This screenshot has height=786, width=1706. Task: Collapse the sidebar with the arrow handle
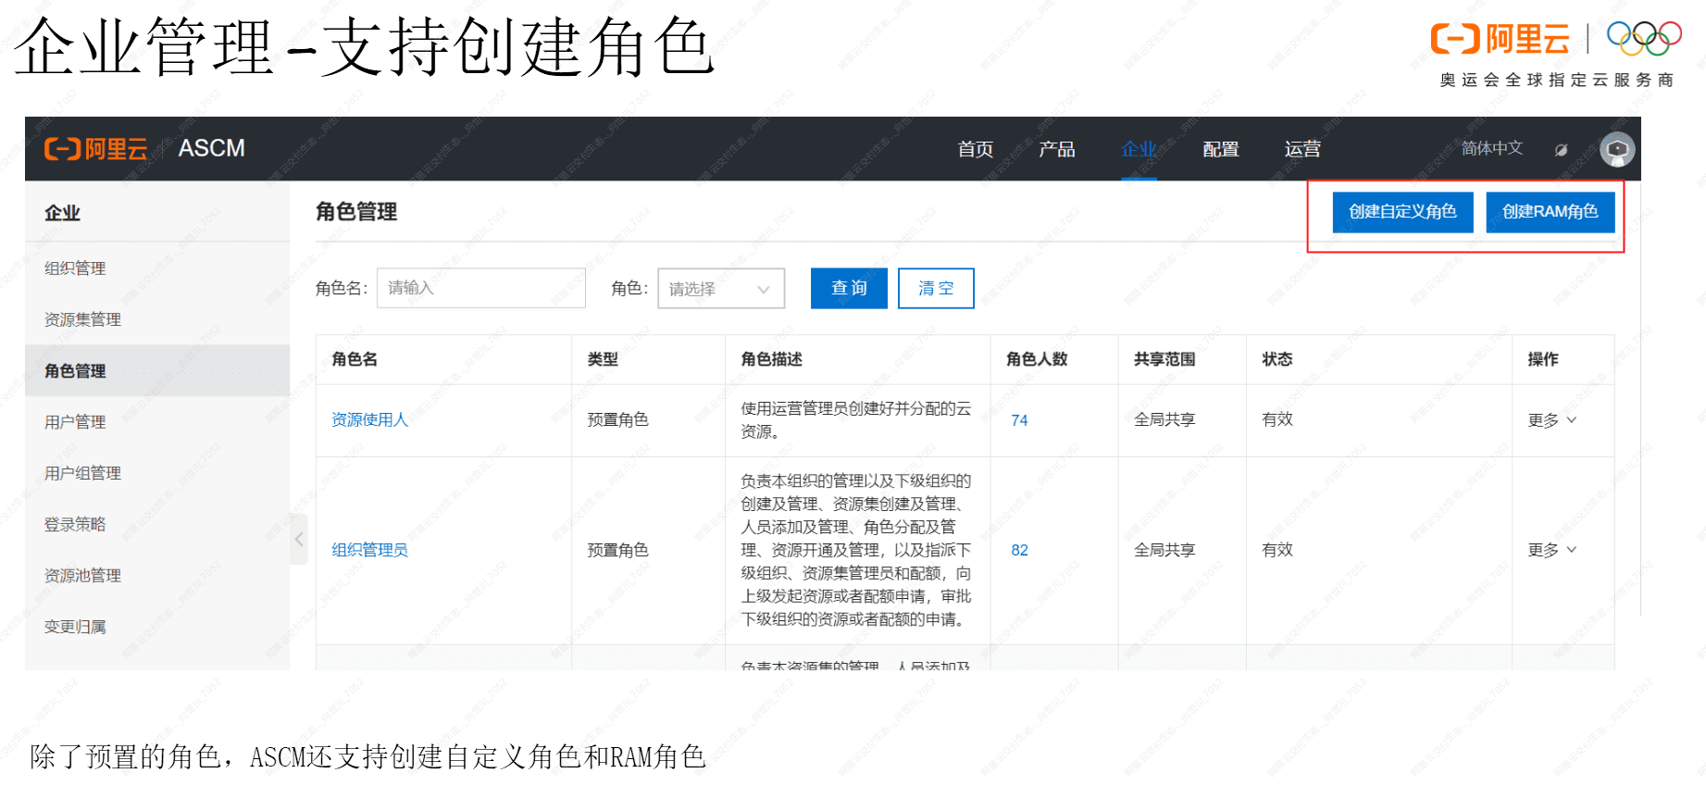(299, 539)
